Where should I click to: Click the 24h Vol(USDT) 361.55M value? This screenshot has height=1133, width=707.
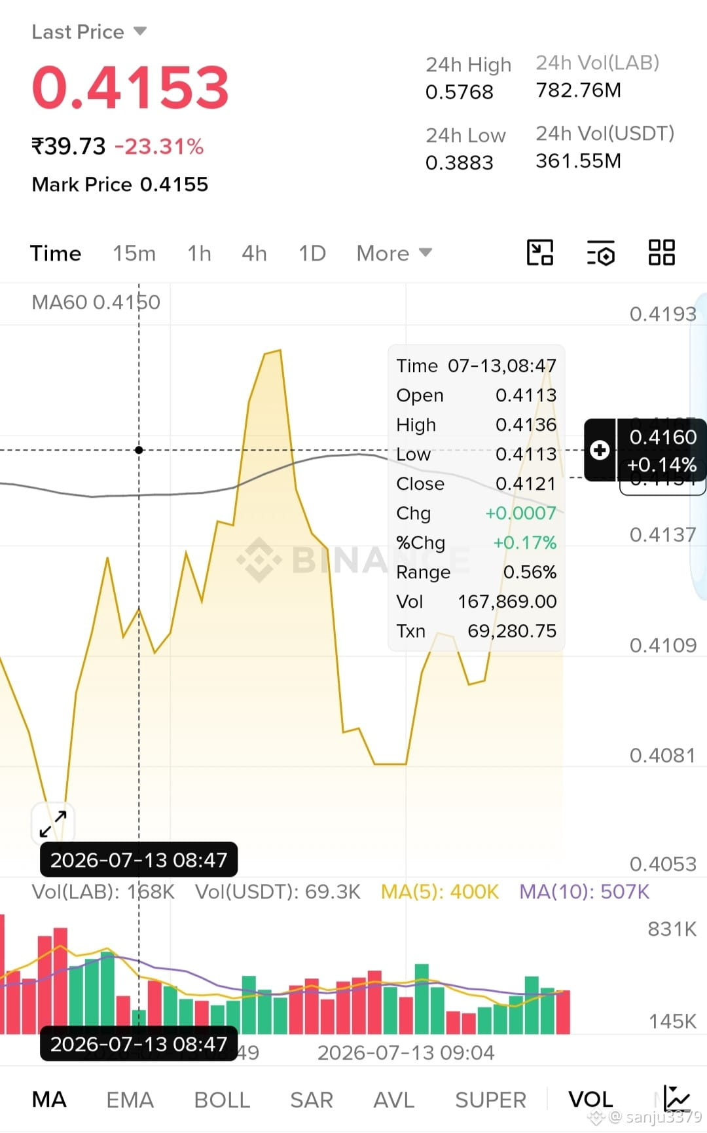tap(579, 160)
